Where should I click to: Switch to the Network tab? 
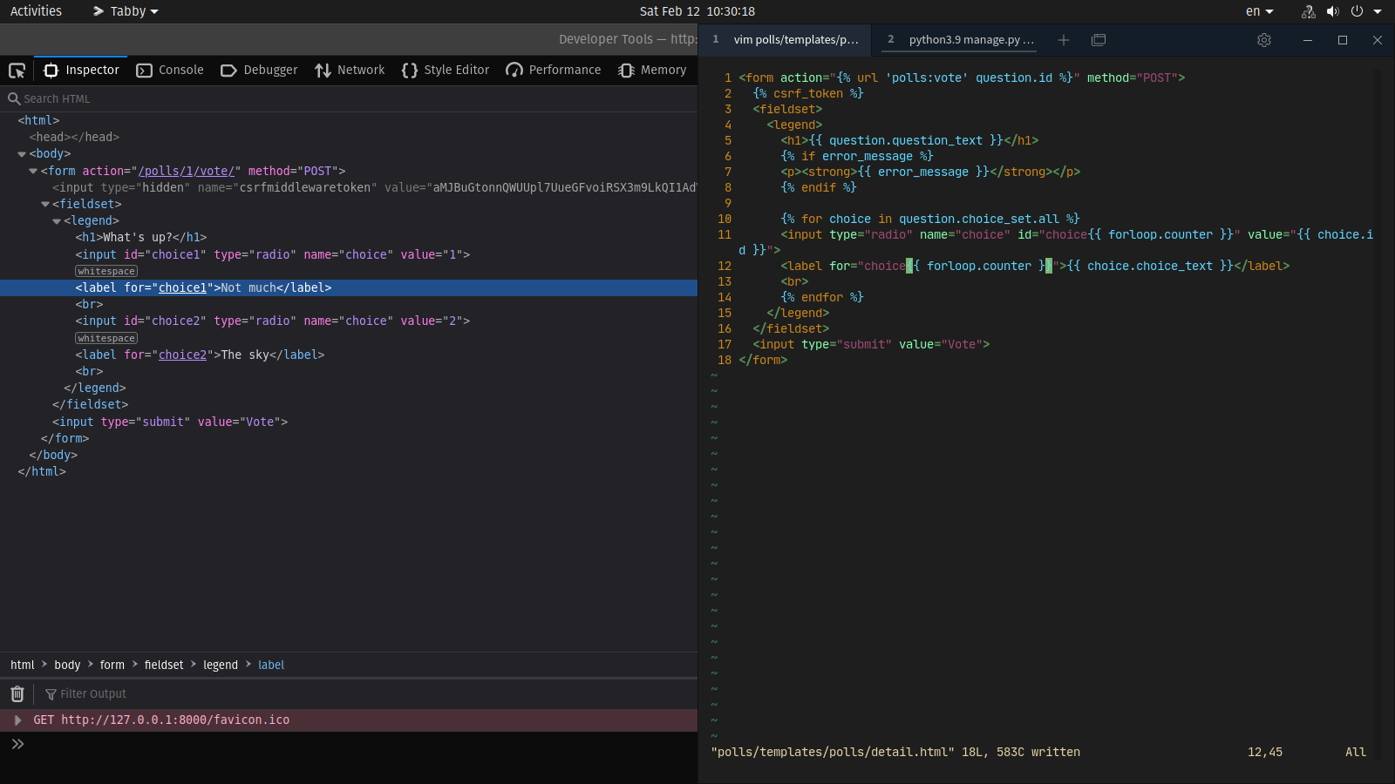350,70
